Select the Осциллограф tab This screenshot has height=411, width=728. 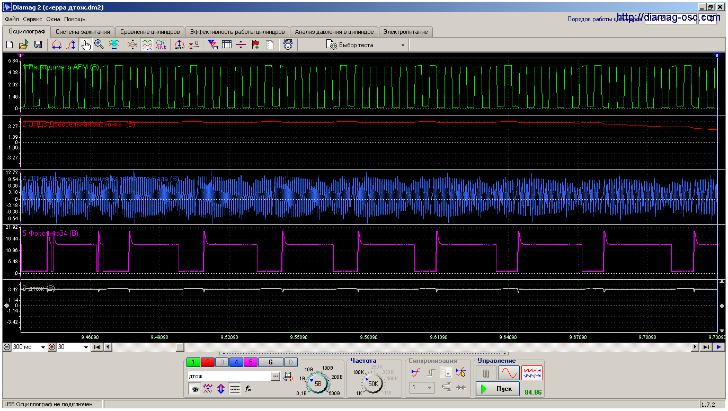pyautogui.click(x=26, y=31)
